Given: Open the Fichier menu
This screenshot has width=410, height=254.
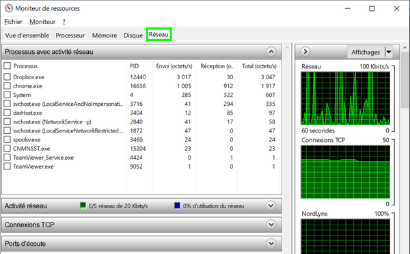Looking at the screenshot, I should [x=13, y=22].
